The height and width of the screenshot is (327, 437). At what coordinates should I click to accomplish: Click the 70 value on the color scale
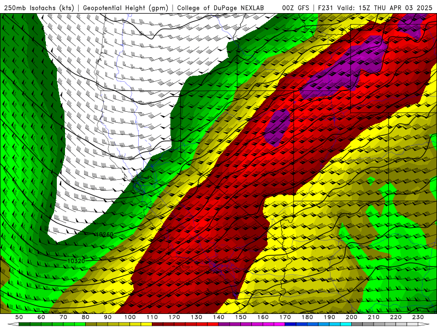tap(63, 317)
